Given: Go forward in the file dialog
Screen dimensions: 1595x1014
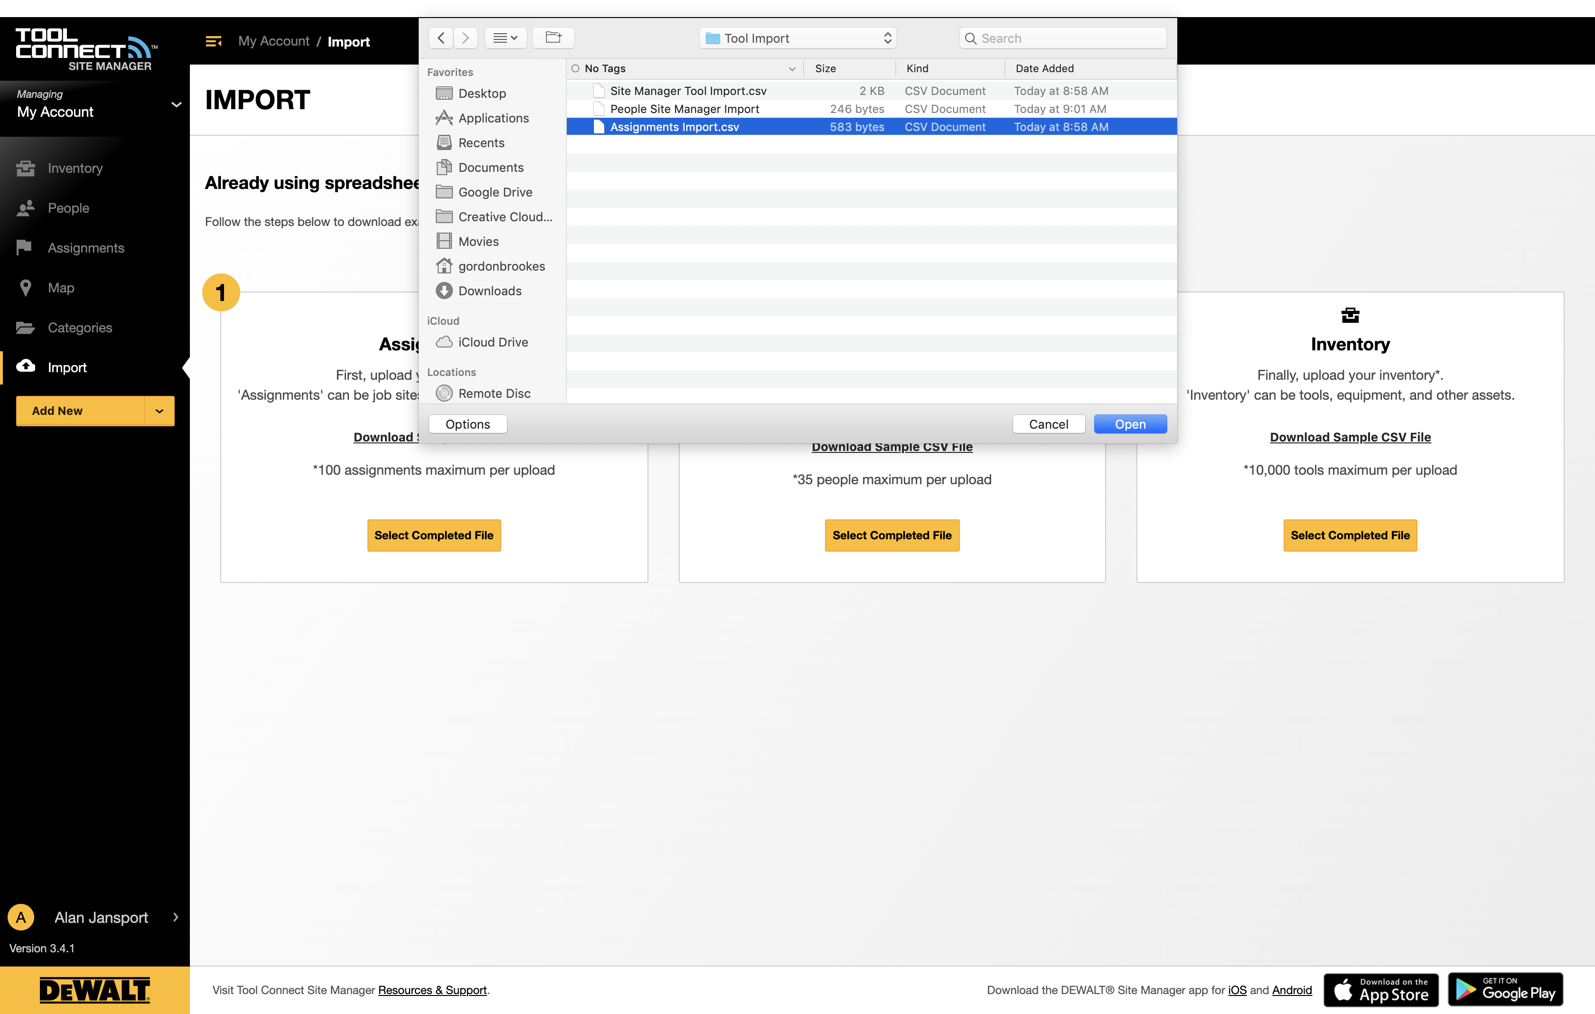Looking at the screenshot, I should (466, 38).
